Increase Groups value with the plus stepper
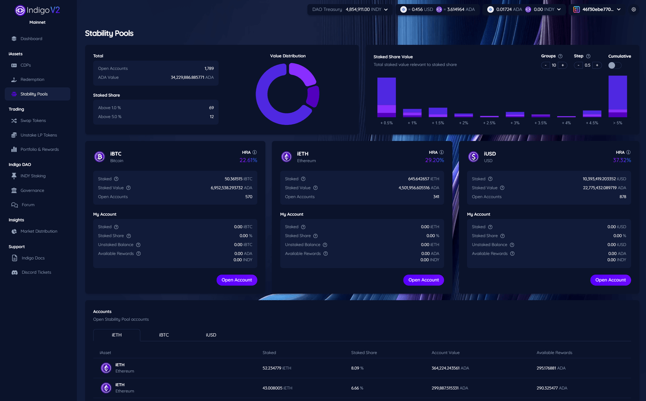Screen dimensions: 646x401 563,65
